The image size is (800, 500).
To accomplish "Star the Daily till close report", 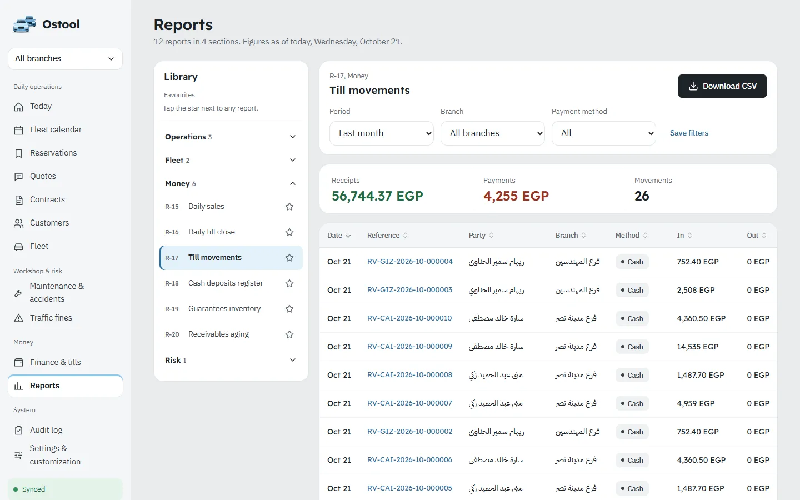I will coord(289,232).
